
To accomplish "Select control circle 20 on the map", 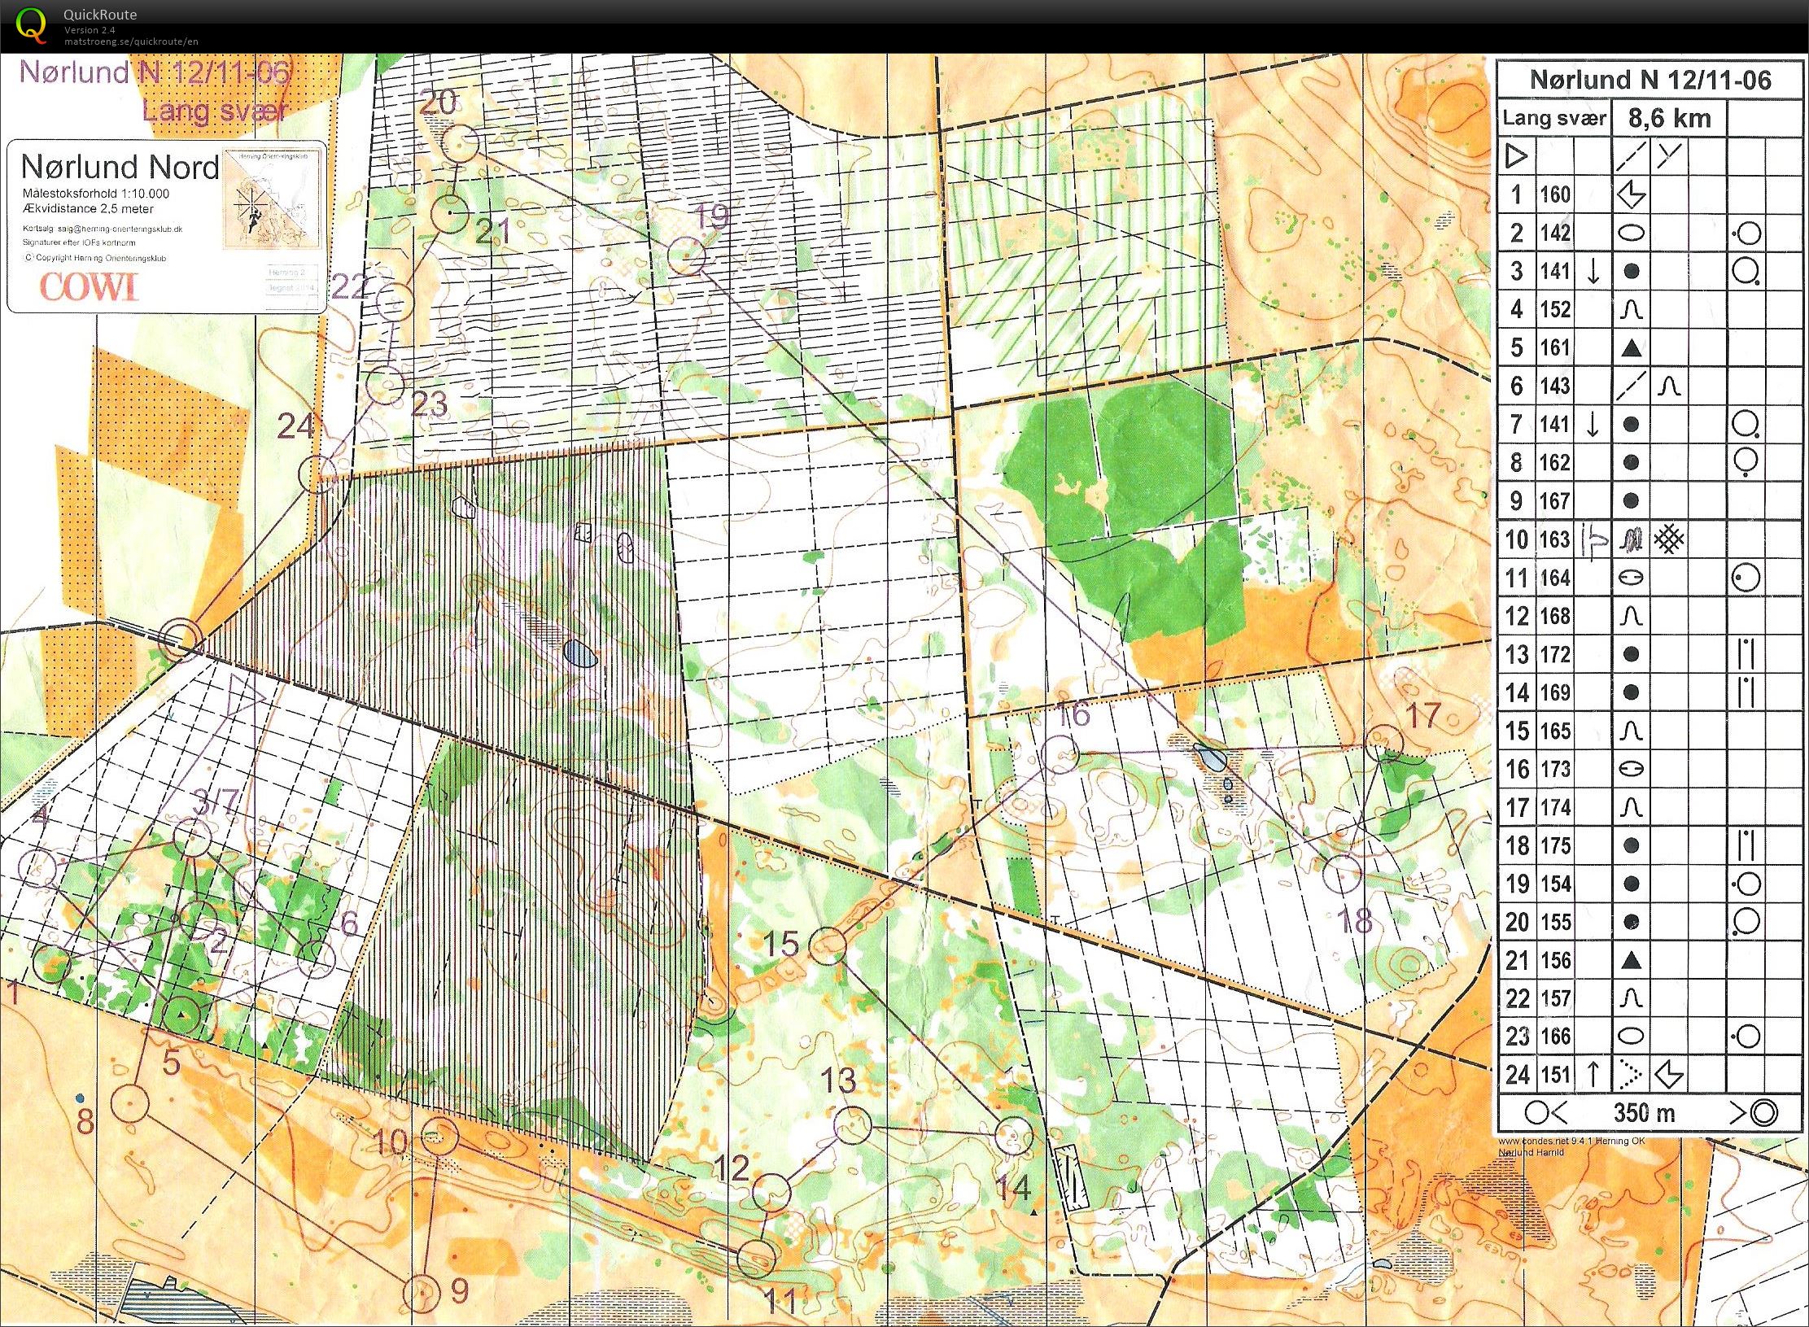I will [461, 144].
